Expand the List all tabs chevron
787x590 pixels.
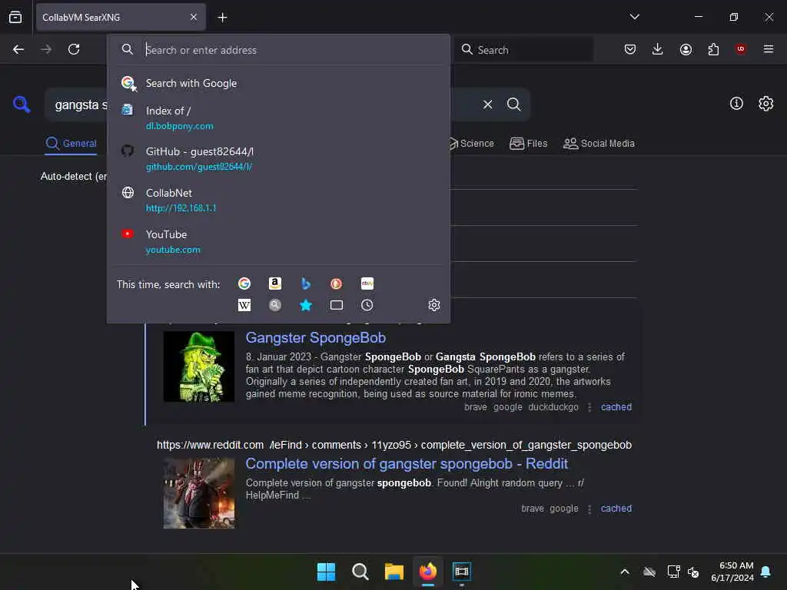pyautogui.click(x=635, y=17)
